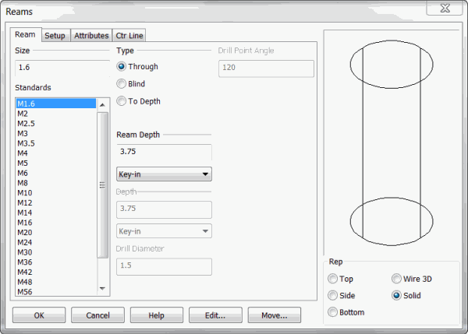Viewport: 468px width, 334px height.
Task: Click the ream hole preview image
Action: [392, 143]
